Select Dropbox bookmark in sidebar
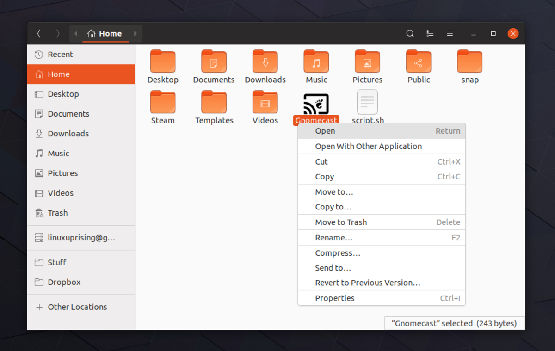 coord(64,282)
